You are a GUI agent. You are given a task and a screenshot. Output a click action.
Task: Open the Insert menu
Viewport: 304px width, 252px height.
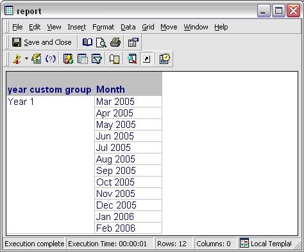tap(77, 27)
